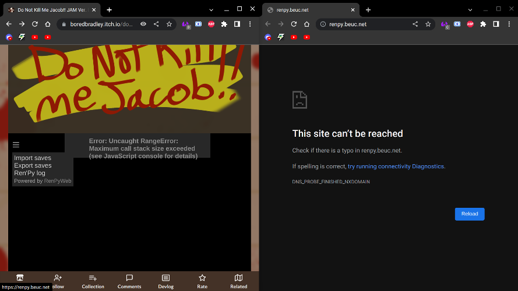View site information for renpy.beuc.net
Viewport: 518px width, 291px height.
(x=323, y=24)
